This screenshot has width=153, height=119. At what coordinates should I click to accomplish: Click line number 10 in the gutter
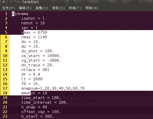tap(5, 56)
